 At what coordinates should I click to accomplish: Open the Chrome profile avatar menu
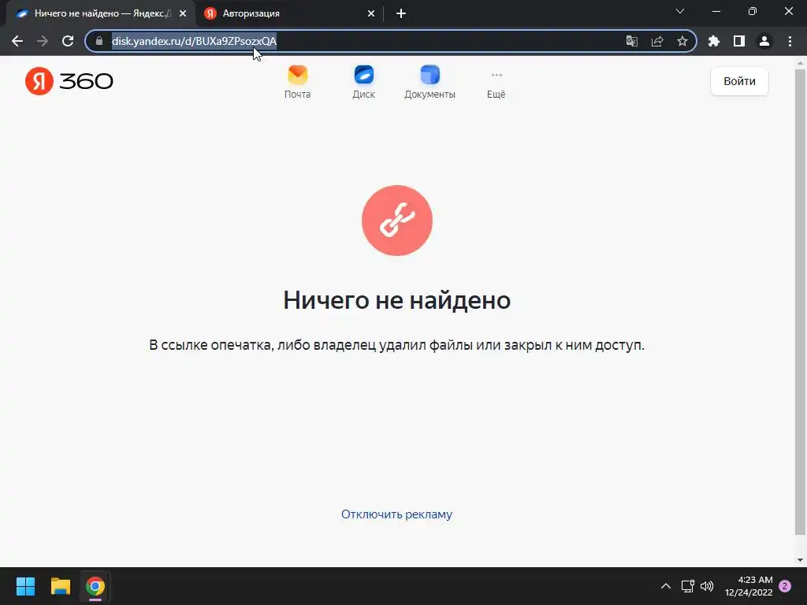[x=764, y=41]
